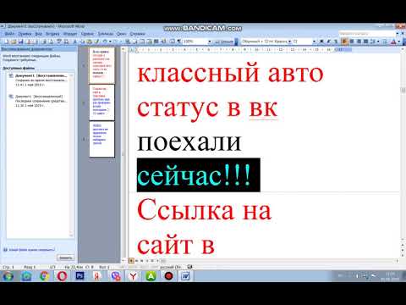The height and width of the screenshot is (305, 406).
Task: Select first recovered Документ1 file in list
Action: (x=41, y=80)
